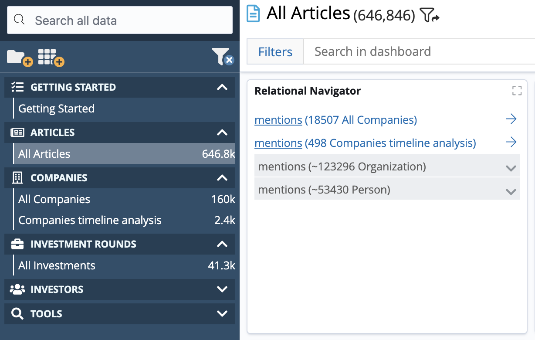Select All Companies in the sidebar
Screen dimensions: 535x340
pyautogui.click(x=54, y=199)
